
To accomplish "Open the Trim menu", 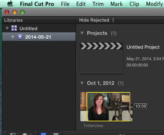I will coord(98,4).
